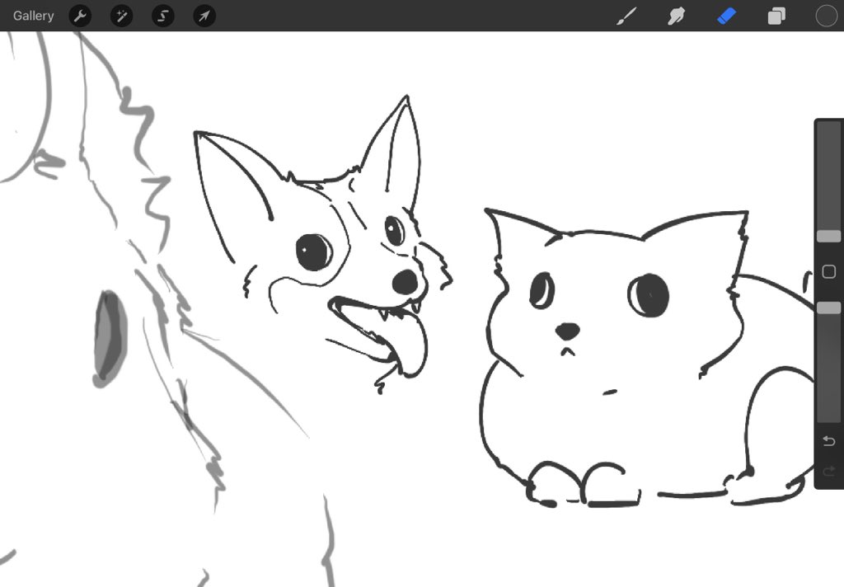Open the Adjustments magic wand menu
The width and height of the screenshot is (844, 587).
coord(122,16)
